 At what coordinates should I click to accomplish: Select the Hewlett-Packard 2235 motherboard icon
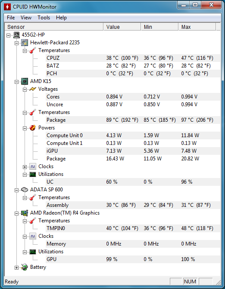(25, 43)
